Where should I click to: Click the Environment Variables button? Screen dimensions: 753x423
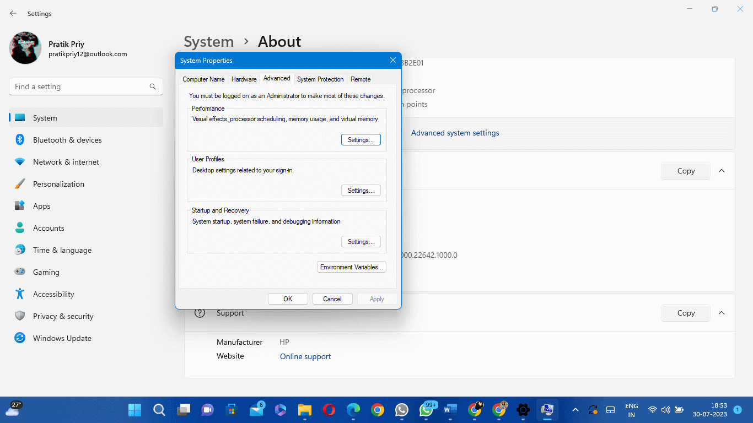tap(352, 267)
